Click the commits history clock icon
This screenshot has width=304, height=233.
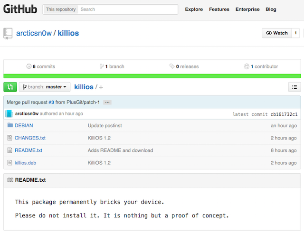tap(28, 66)
